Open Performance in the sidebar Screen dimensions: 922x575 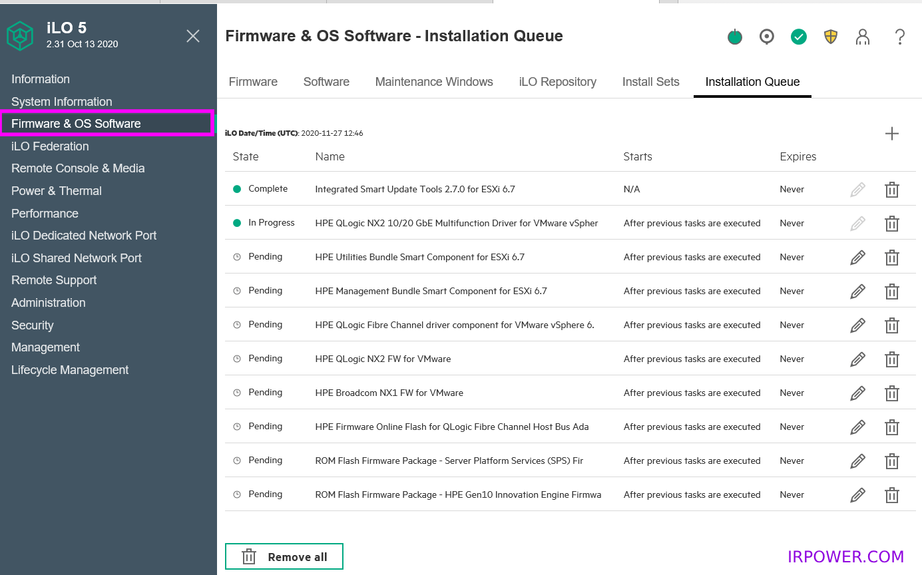pyautogui.click(x=45, y=214)
